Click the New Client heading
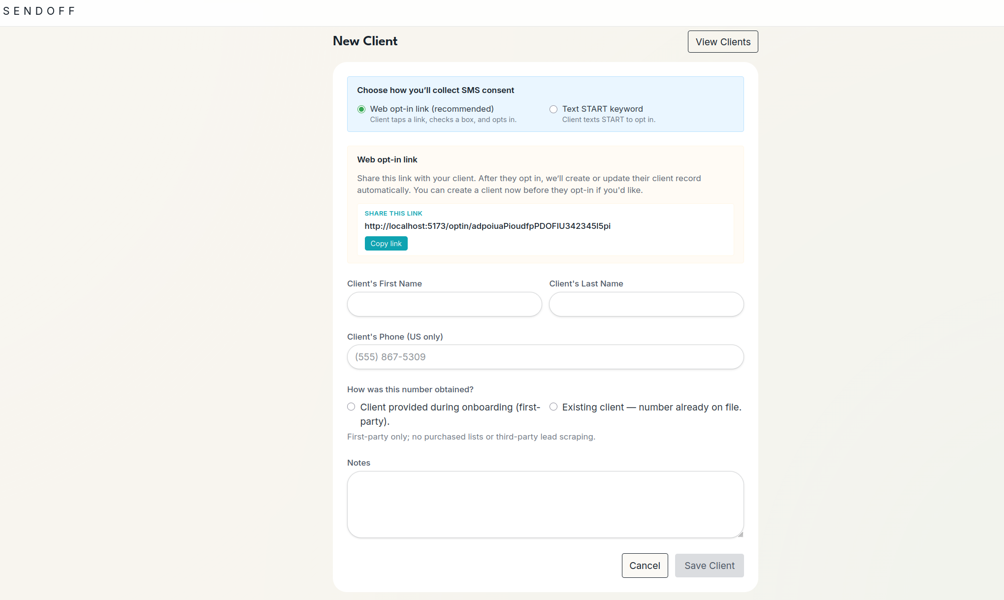 [x=365, y=41]
